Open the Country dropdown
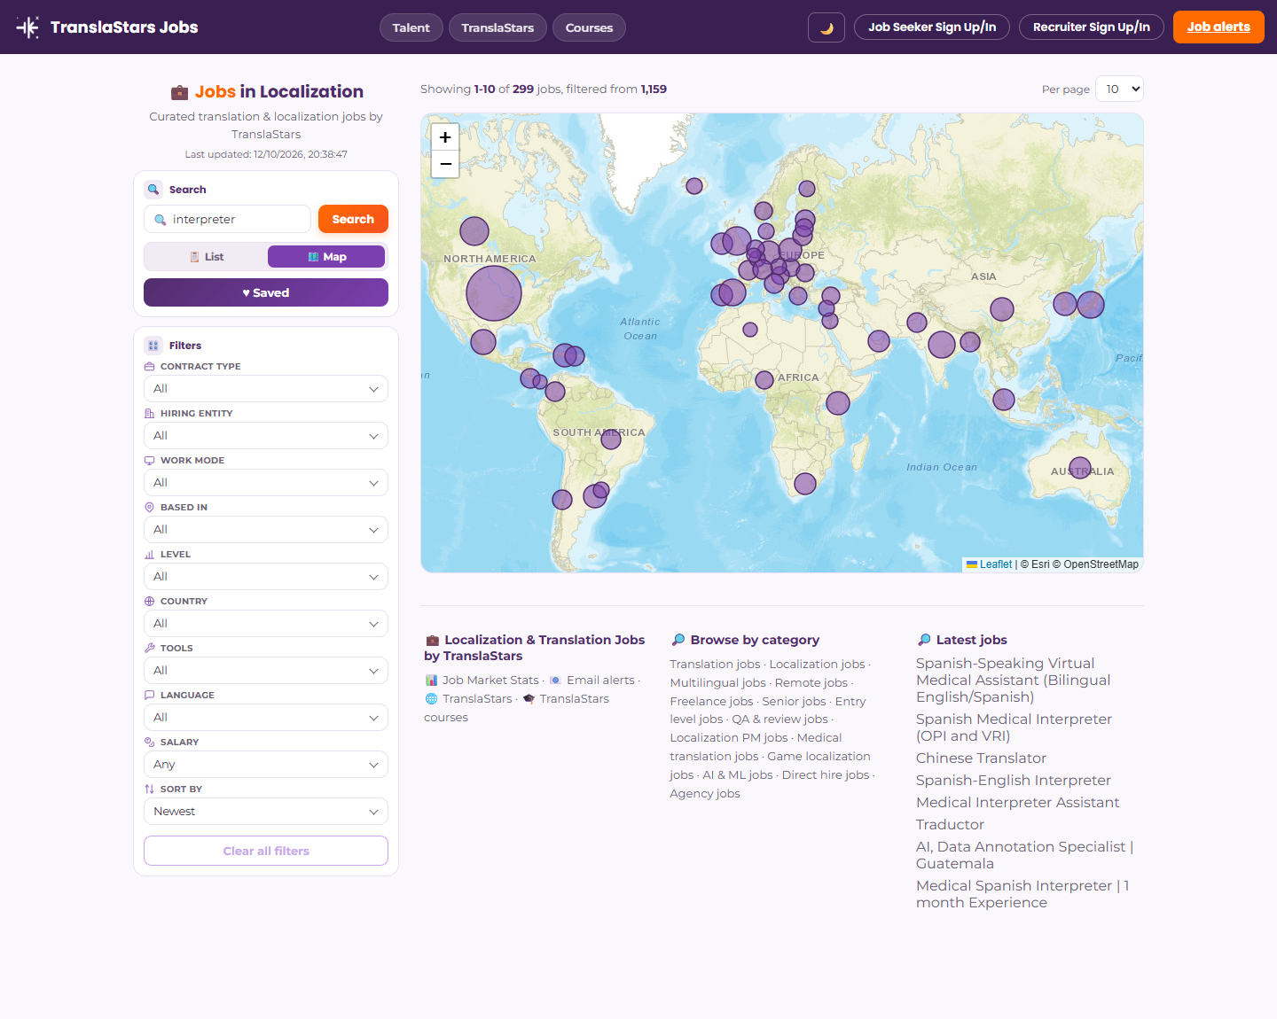Screen dimensions: 1277x1019 click(x=266, y=624)
